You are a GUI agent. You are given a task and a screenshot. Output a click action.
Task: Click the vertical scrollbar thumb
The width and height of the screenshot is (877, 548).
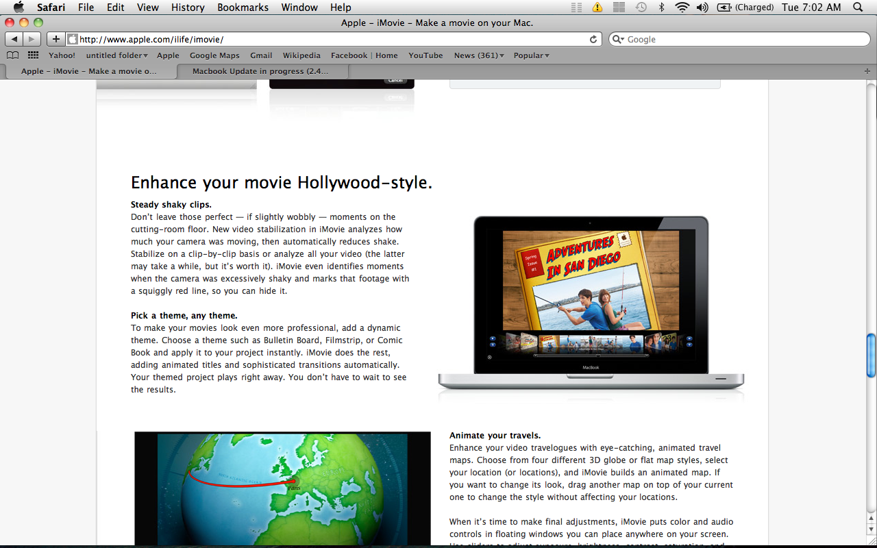(871, 355)
